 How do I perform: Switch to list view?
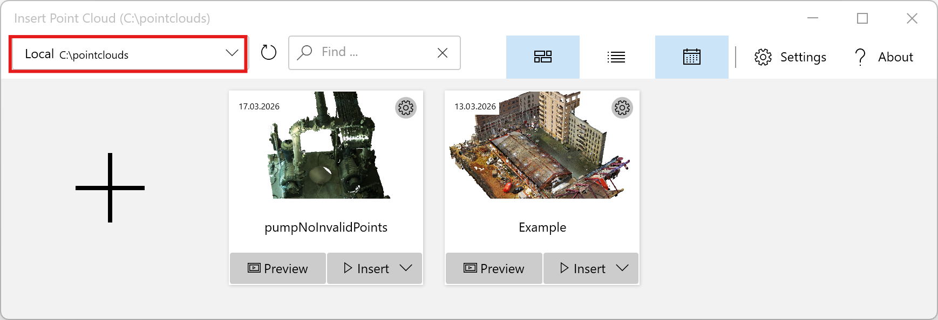[616, 57]
